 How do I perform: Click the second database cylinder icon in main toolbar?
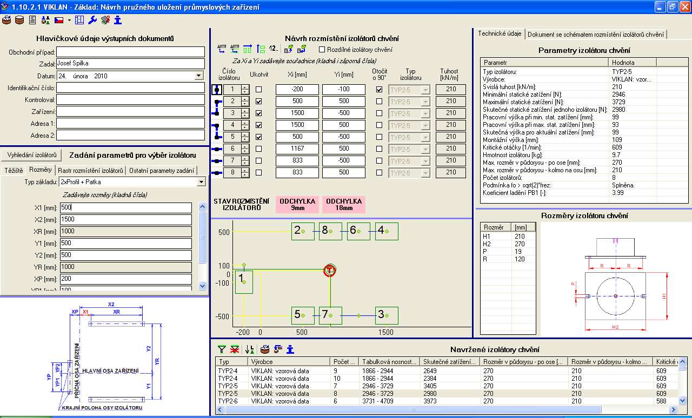pyautogui.click(x=19, y=21)
